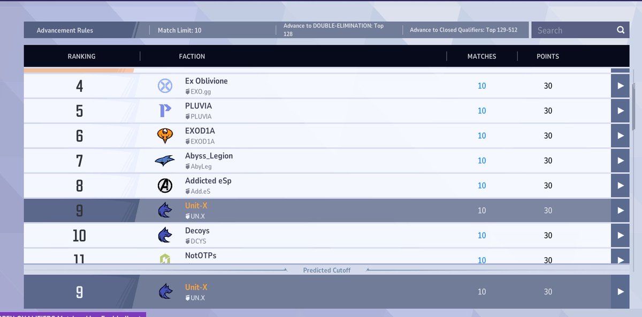Click Ex Oblivione matches count 10
This screenshot has height=317, width=642.
(482, 86)
